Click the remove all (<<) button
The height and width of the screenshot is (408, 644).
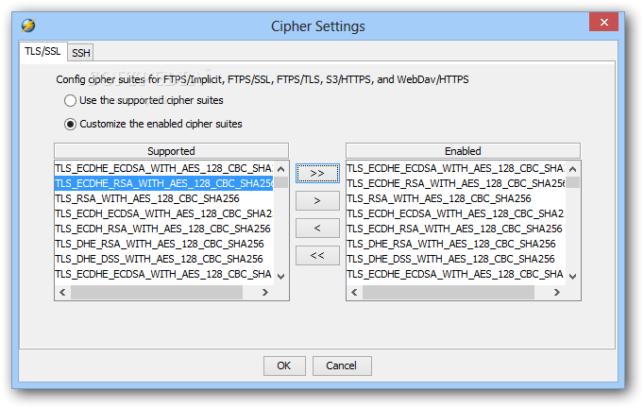click(x=317, y=255)
